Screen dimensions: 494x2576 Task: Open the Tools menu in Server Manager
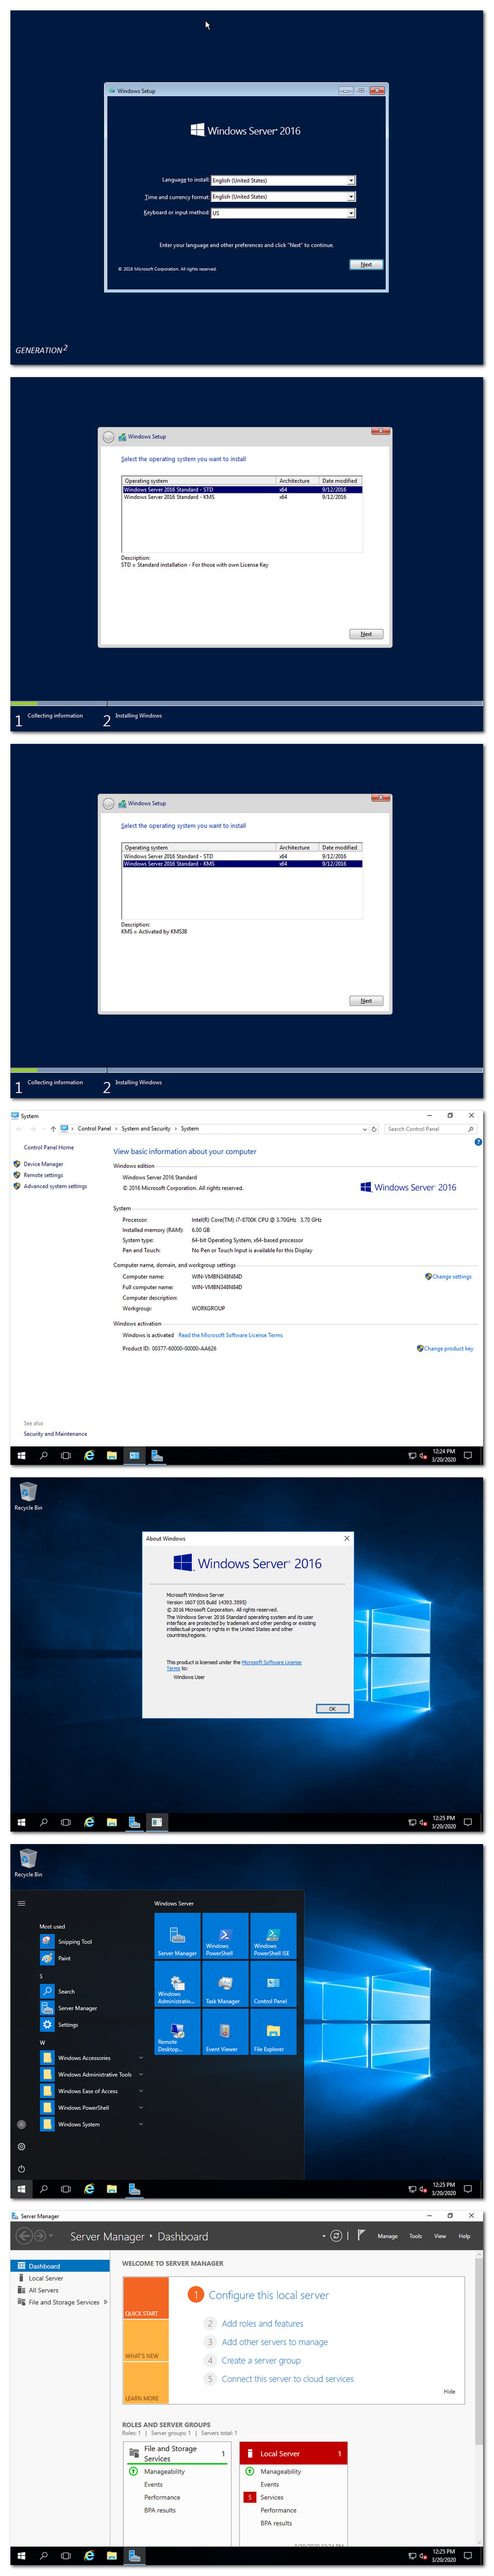click(x=415, y=2235)
